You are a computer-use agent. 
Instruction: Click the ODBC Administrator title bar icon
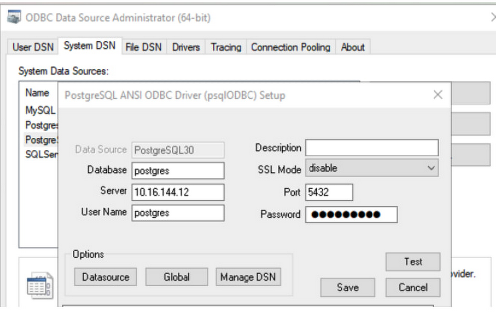pyautogui.click(x=15, y=18)
